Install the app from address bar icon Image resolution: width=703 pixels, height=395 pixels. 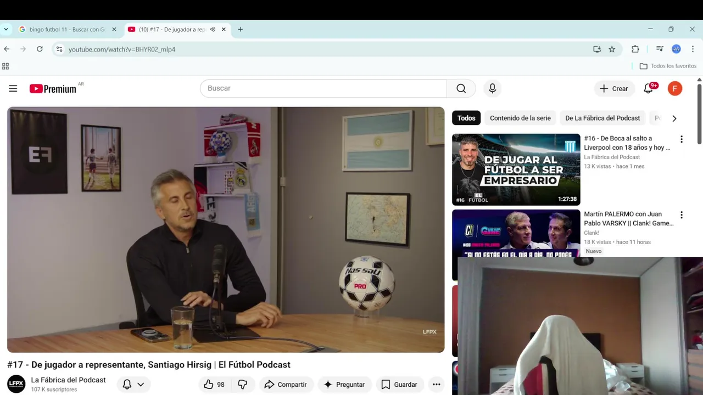point(597,49)
